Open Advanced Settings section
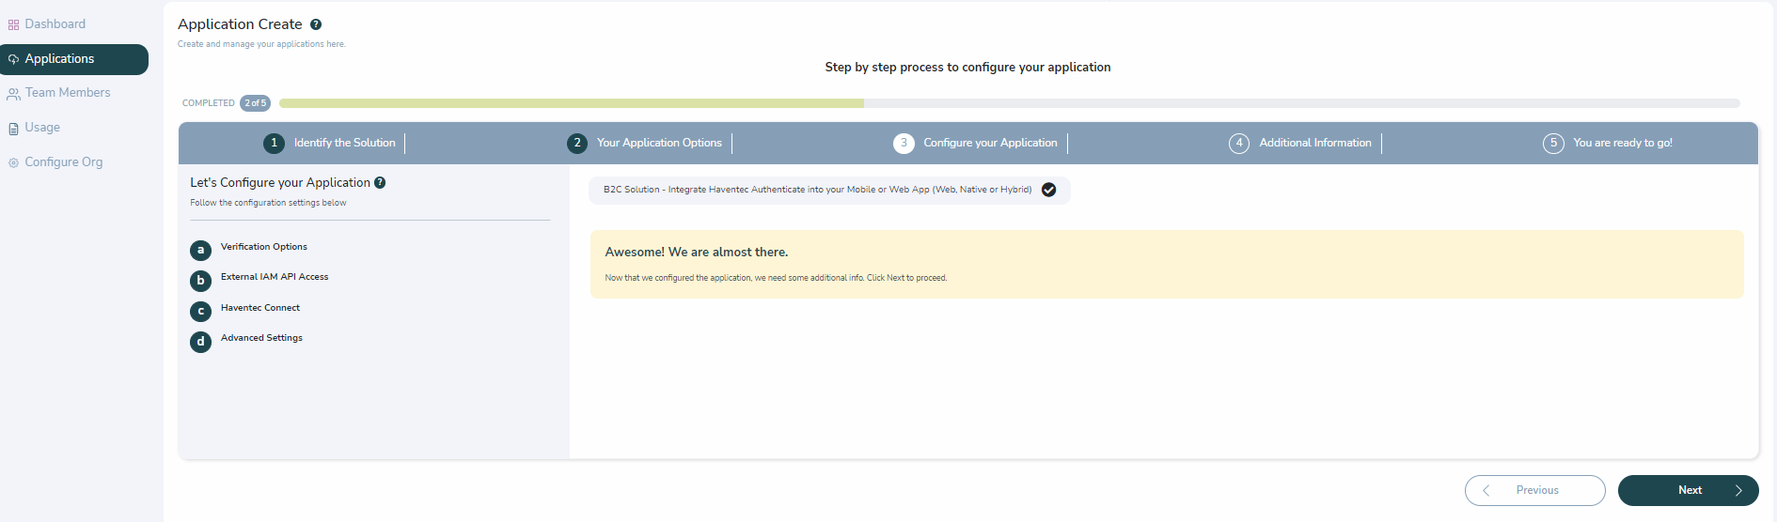The image size is (1777, 522). click(261, 338)
